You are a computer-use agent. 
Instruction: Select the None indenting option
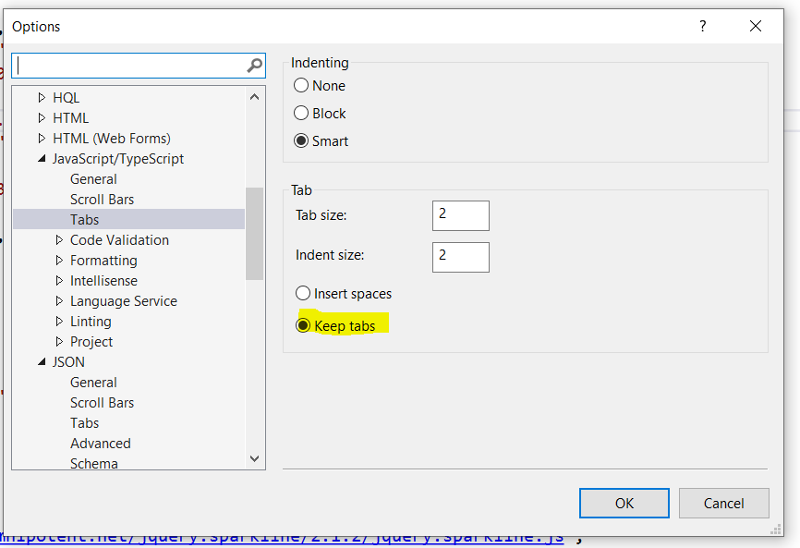coord(301,86)
